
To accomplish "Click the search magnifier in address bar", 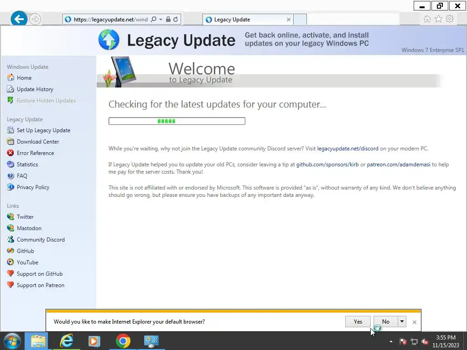I will (x=153, y=19).
